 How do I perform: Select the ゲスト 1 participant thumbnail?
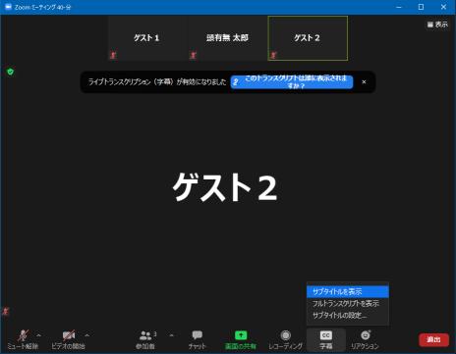click(x=147, y=38)
